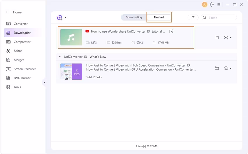Click the Downloader sidebar icon
This screenshot has height=154, width=248.
(x=8, y=33)
